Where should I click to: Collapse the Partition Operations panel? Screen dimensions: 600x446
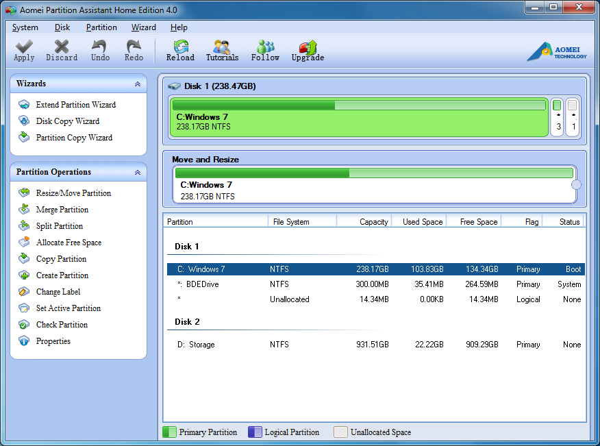pos(138,172)
